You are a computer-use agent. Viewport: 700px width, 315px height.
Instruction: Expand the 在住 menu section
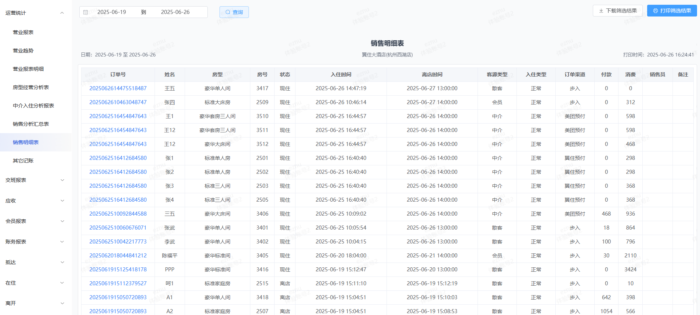[x=36, y=283]
